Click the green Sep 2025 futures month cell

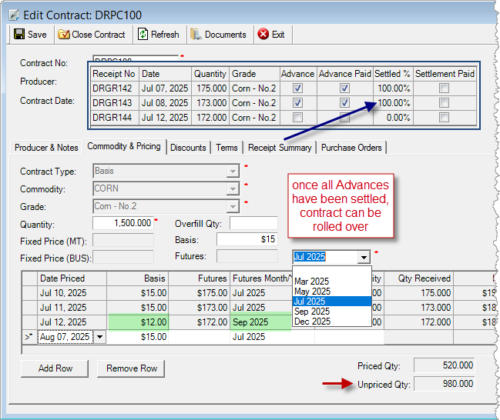click(260, 322)
